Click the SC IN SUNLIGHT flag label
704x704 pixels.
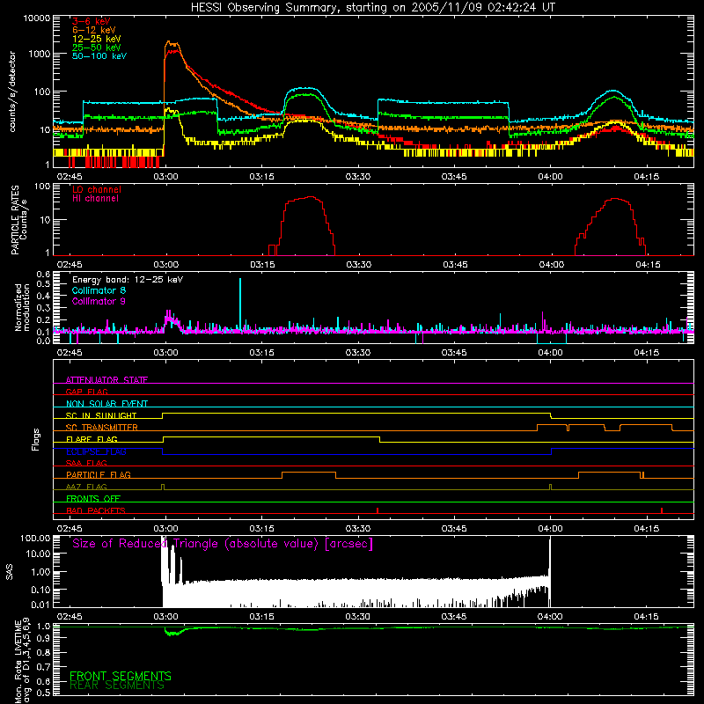click(101, 415)
